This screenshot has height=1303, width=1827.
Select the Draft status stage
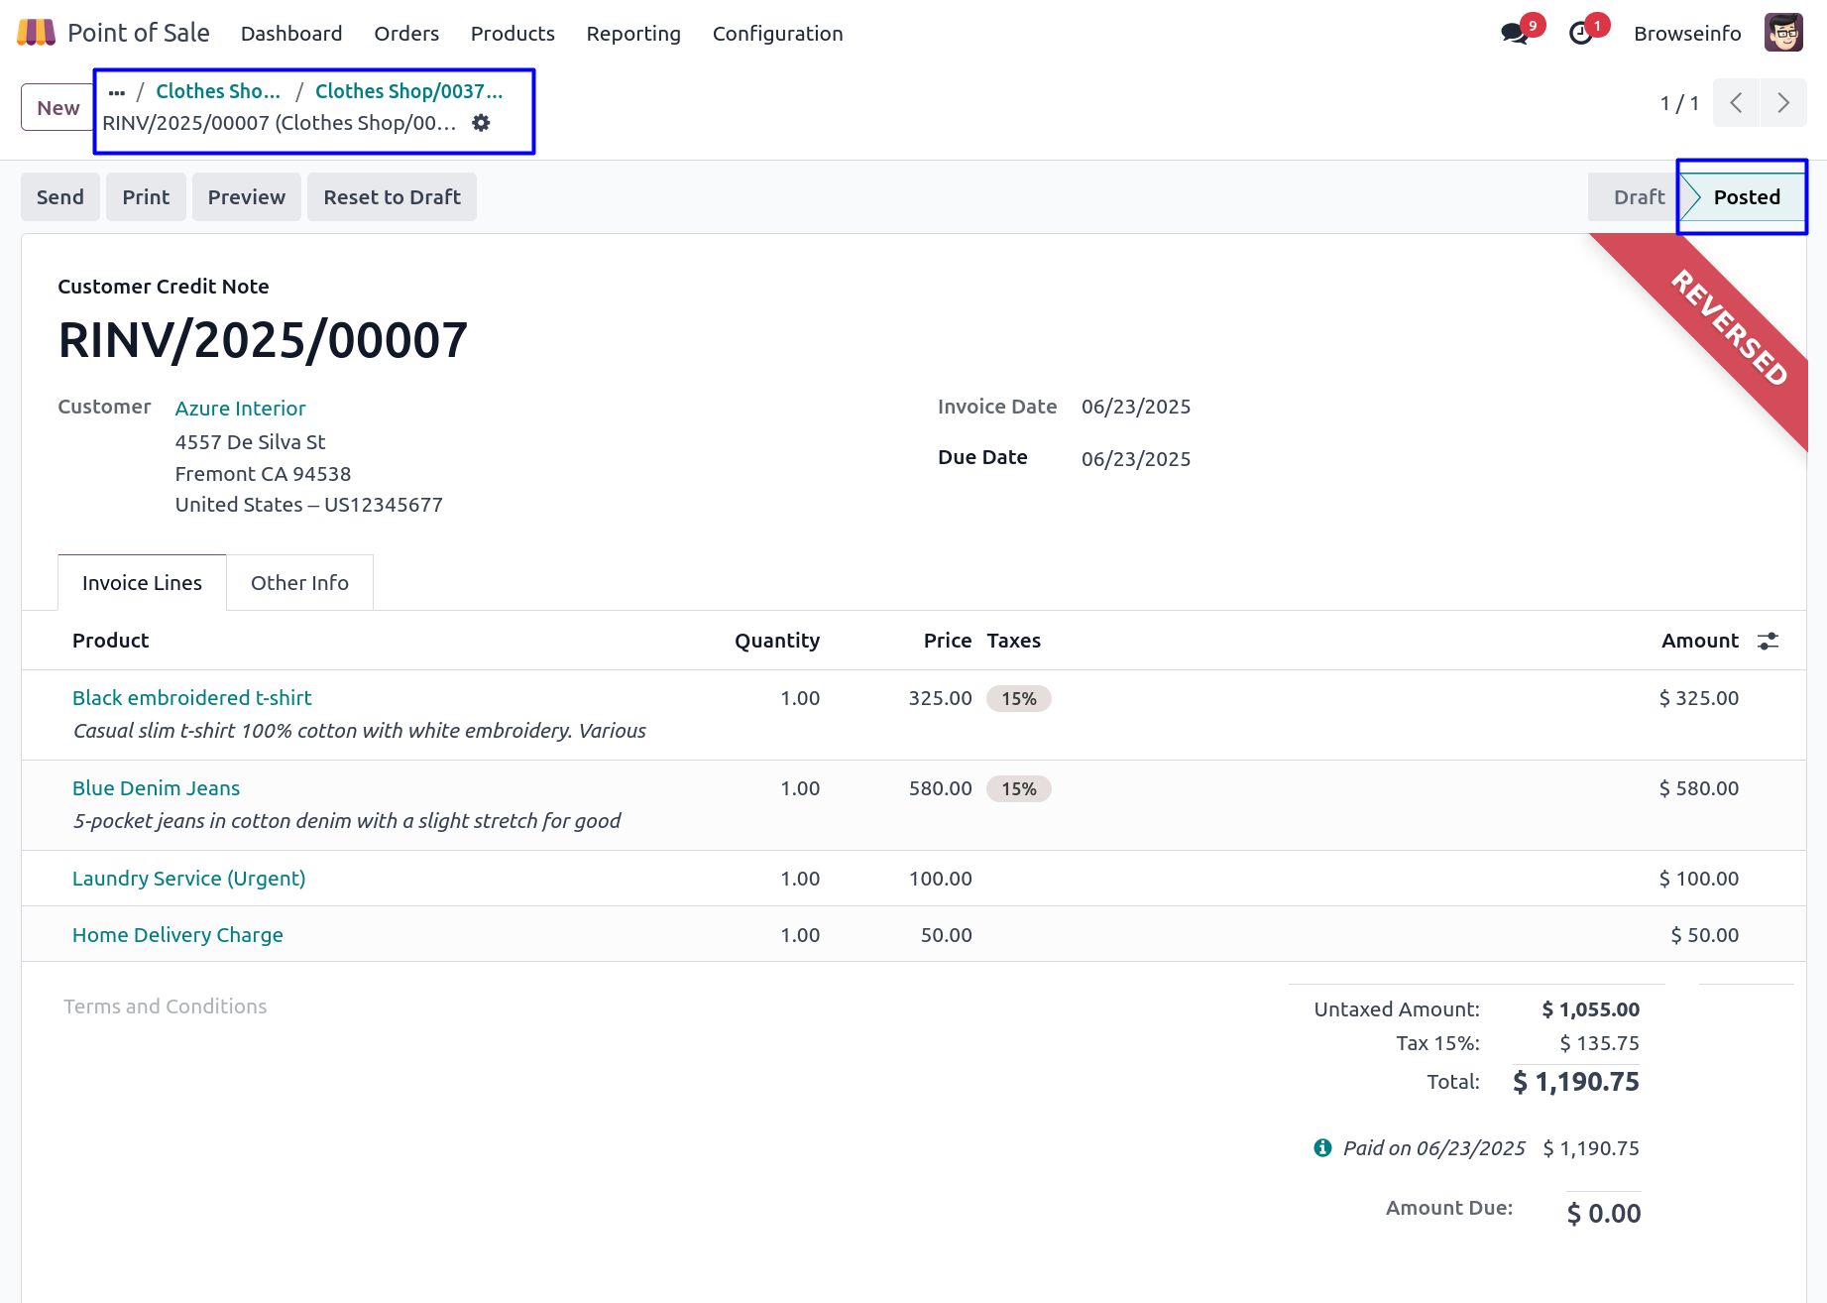[x=1638, y=197]
